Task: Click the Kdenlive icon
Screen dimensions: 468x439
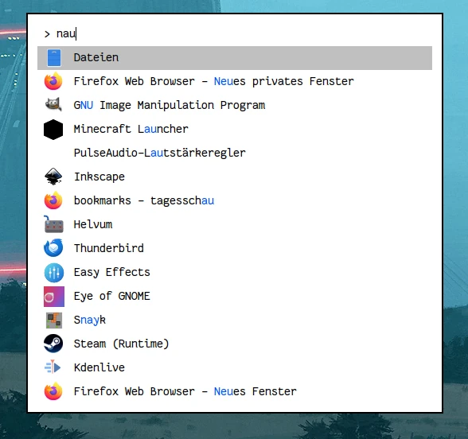Action: click(x=53, y=367)
